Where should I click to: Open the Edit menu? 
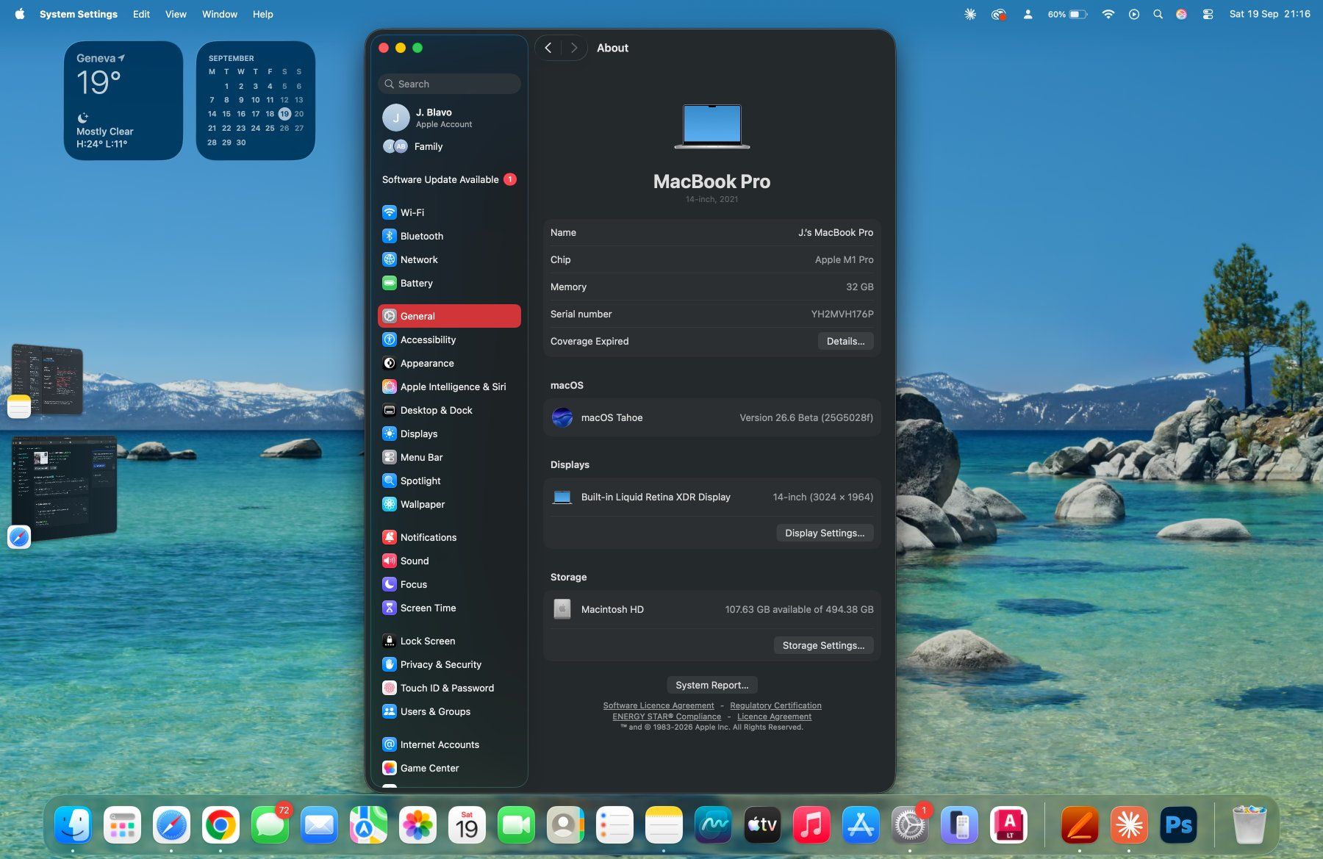tap(141, 14)
